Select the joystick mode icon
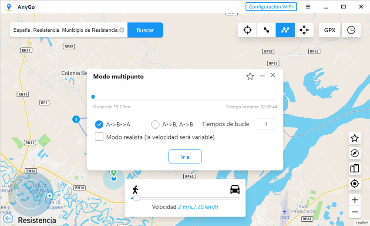Screen dimensions: 370x226 coord(304,30)
